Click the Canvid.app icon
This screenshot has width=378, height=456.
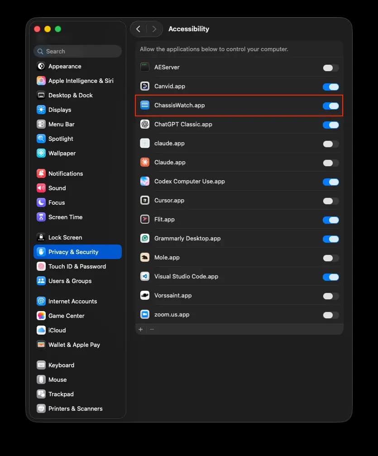(145, 86)
